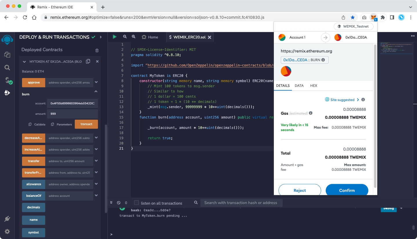Switch to the DATA tab in MetaMask
417x239 pixels.
click(299, 86)
